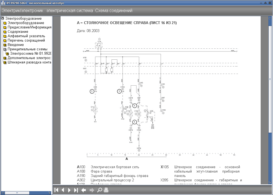Click Схема соединений breadcrumb
This screenshot has width=273, height=195.
[114, 11]
